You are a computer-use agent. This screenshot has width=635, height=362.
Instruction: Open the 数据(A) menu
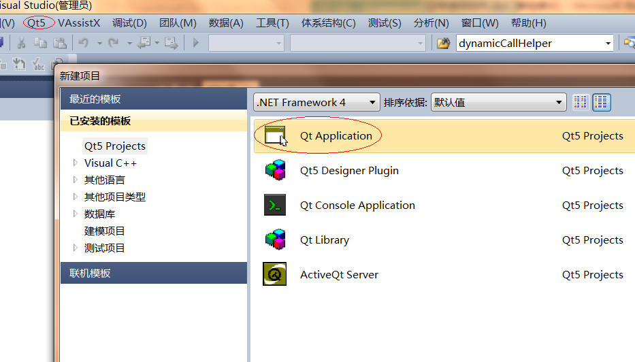(x=226, y=23)
